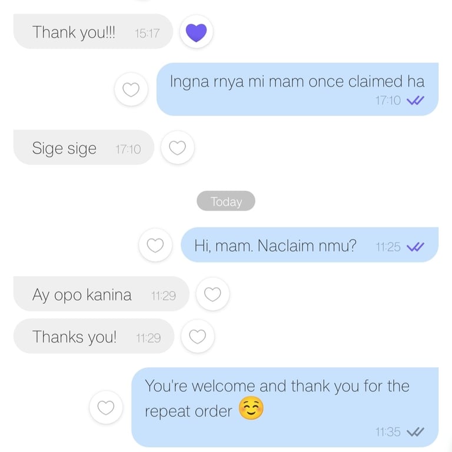Heart the "You're welcome" repeat order message
The height and width of the screenshot is (452, 452).
(106, 407)
